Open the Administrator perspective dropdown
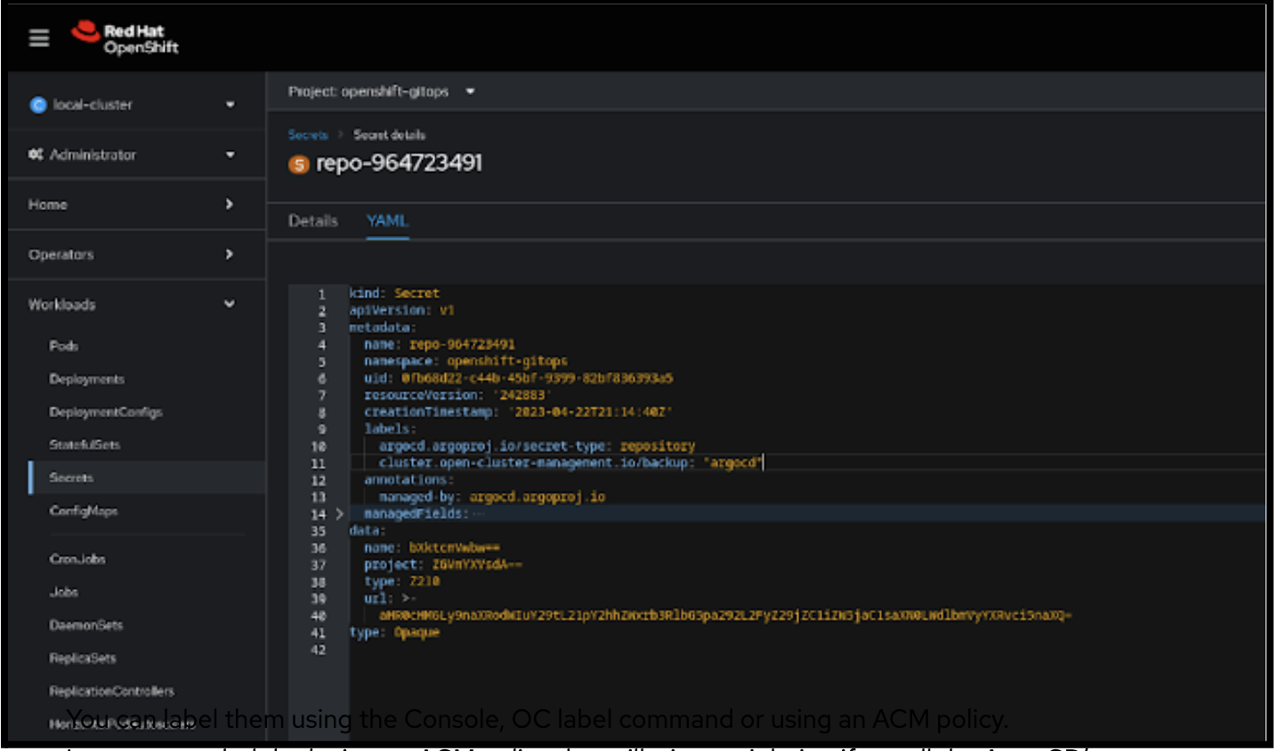The width and height of the screenshot is (1278, 751). tap(230, 155)
